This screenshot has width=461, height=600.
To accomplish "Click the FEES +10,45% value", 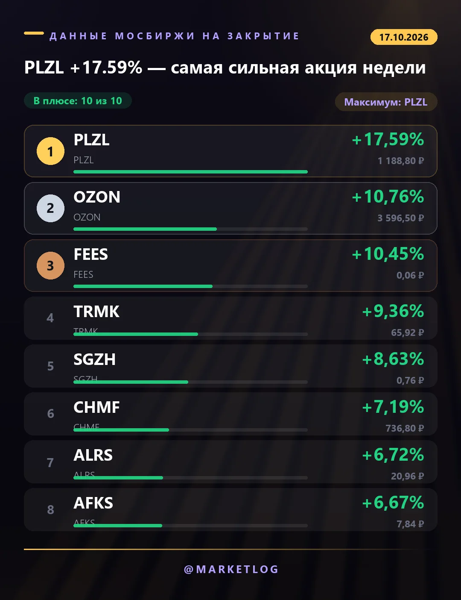I will tap(388, 254).
